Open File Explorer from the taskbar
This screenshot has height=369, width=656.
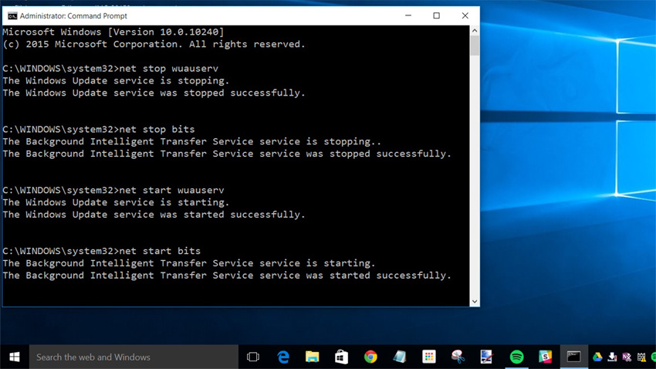(x=312, y=357)
